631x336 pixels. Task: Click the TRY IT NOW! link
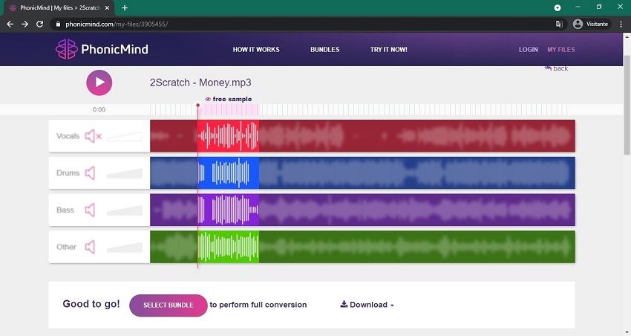tap(388, 50)
